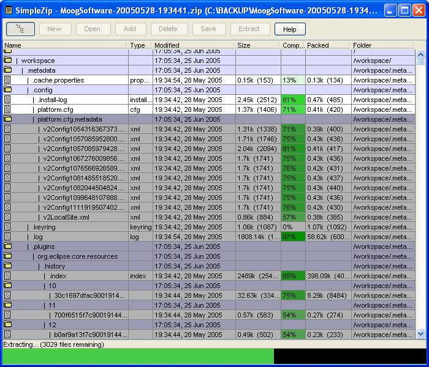Click the org.eclipse.core.resources folder icon
429x367 pixels.
coord(7,256)
